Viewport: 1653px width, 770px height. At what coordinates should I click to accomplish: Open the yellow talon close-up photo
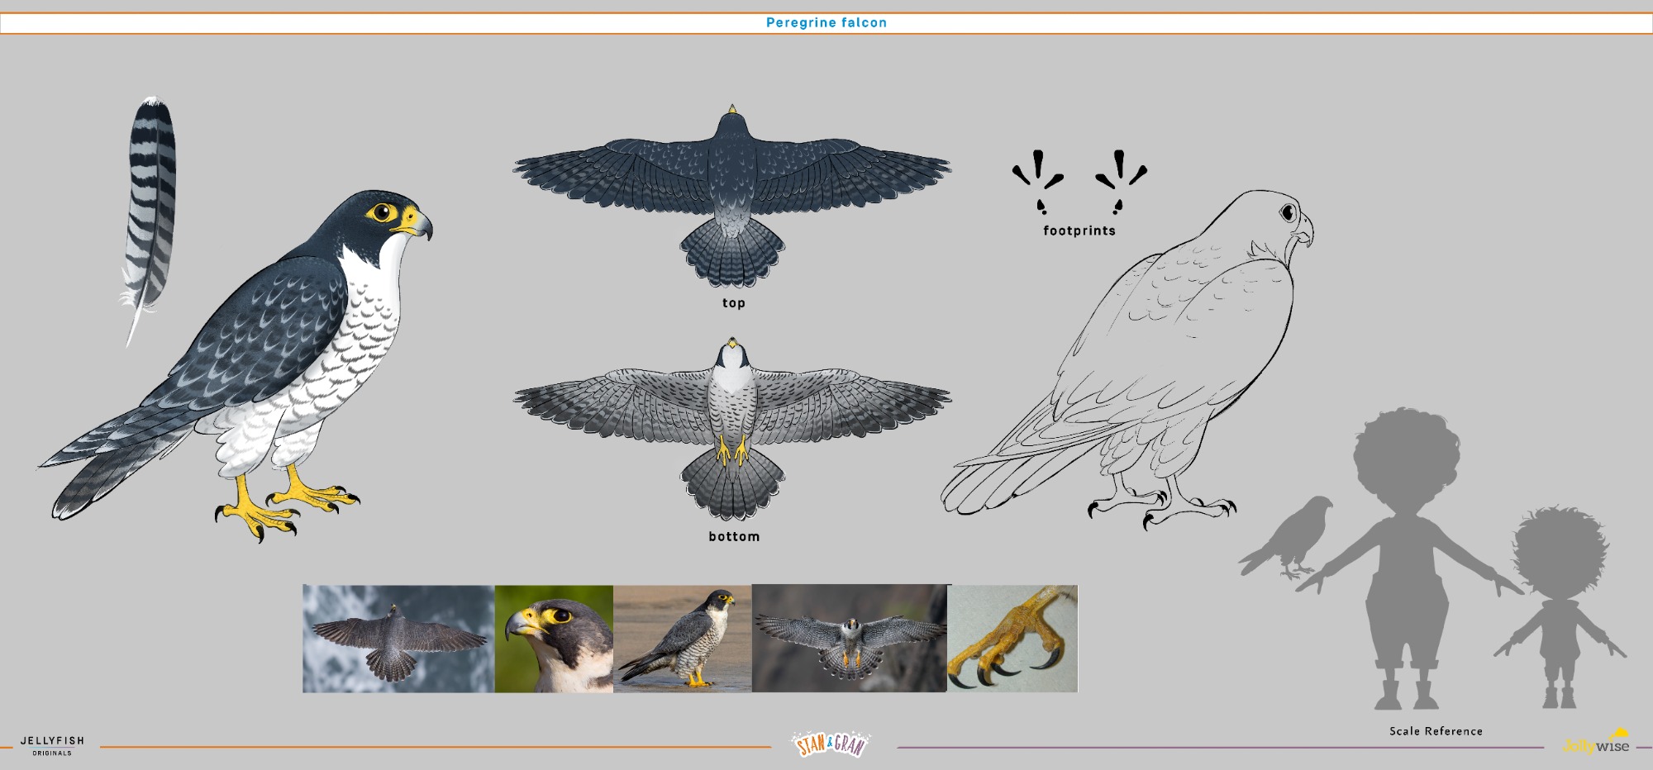(1012, 639)
